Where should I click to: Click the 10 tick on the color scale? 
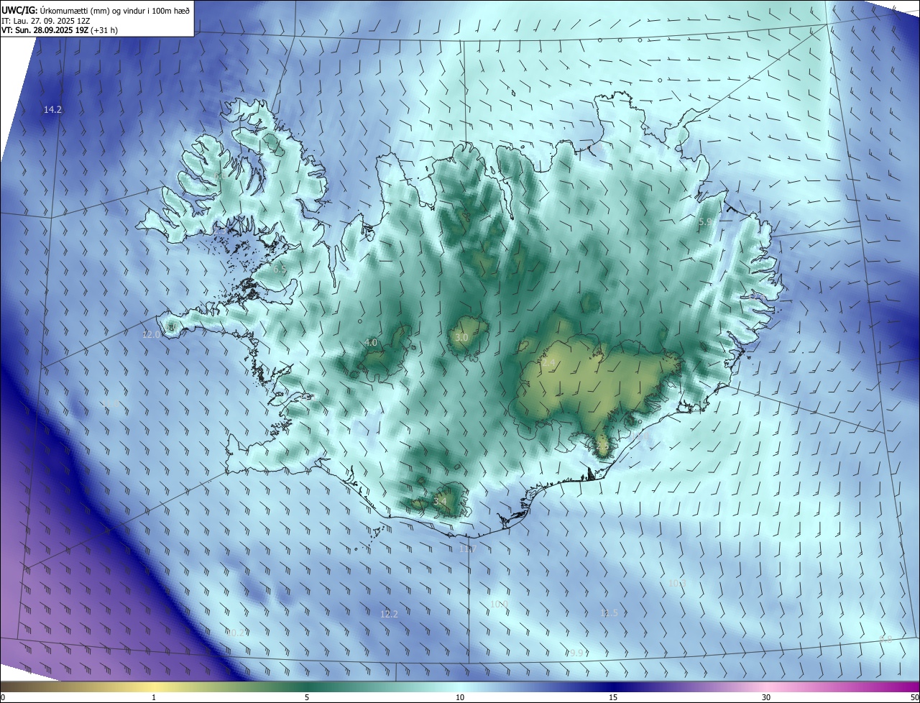click(x=460, y=698)
